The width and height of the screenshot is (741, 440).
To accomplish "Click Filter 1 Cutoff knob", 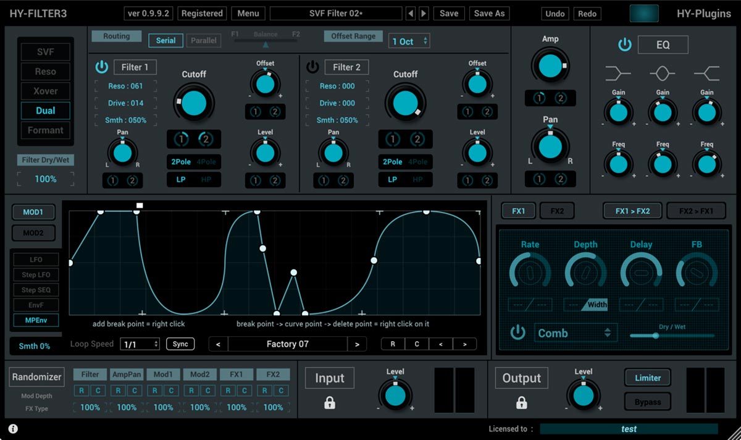I will tap(194, 103).
